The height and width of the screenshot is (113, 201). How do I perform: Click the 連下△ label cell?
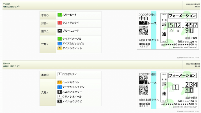[x=48, y=31]
